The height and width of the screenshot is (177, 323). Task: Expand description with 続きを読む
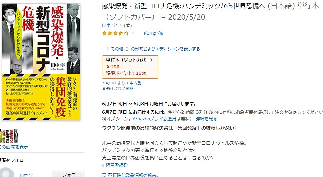(117, 165)
